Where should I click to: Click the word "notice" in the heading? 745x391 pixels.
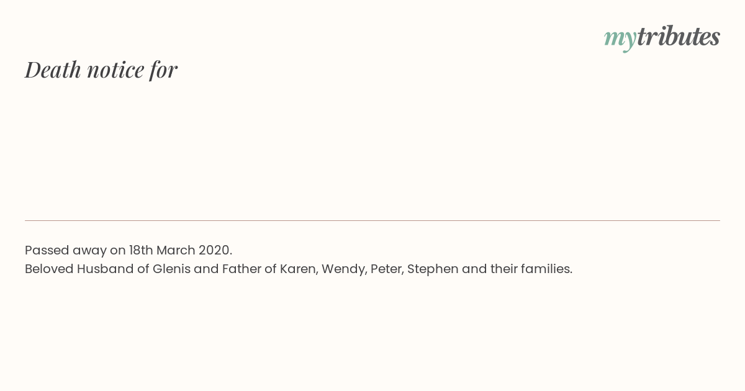pyautogui.click(x=115, y=70)
